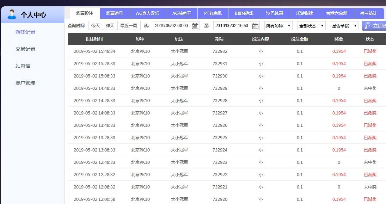The width and height of the screenshot is (386, 204).
Task: Click 大小冠军 in row 732927
Action: (179, 113)
